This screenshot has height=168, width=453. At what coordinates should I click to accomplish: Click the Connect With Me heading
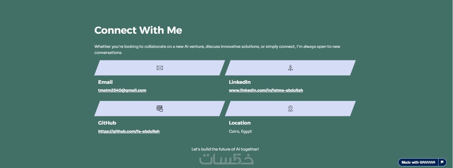pos(138,30)
